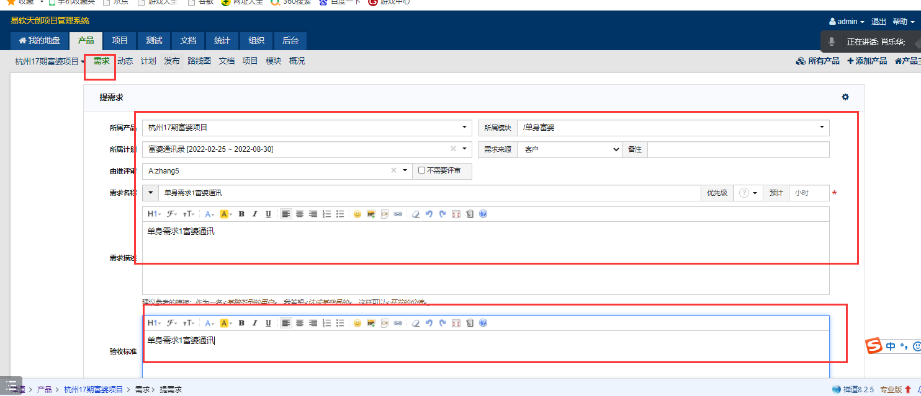Insert hyperlink in 需求描述 editor
Viewport: 921px width, 396px height.
click(x=398, y=214)
